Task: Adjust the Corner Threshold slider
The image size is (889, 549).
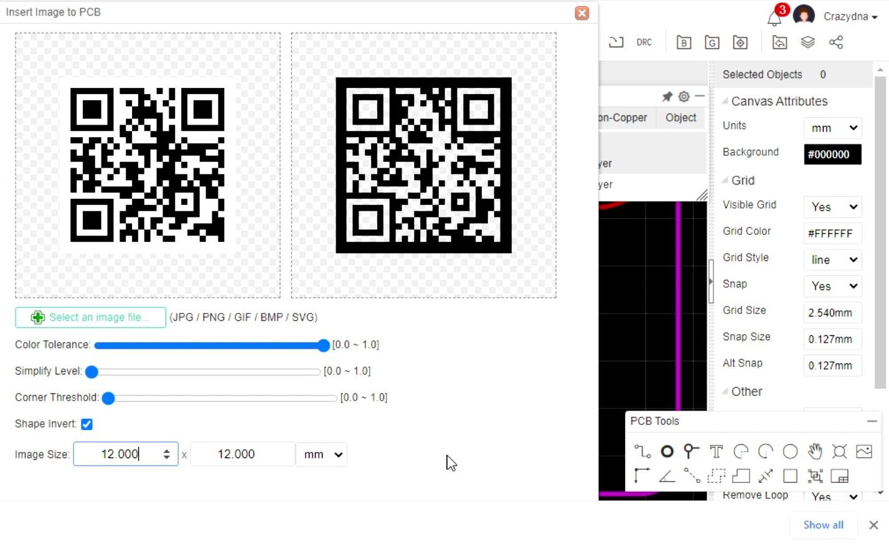Action: pyautogui.click(x=220, y=398)
